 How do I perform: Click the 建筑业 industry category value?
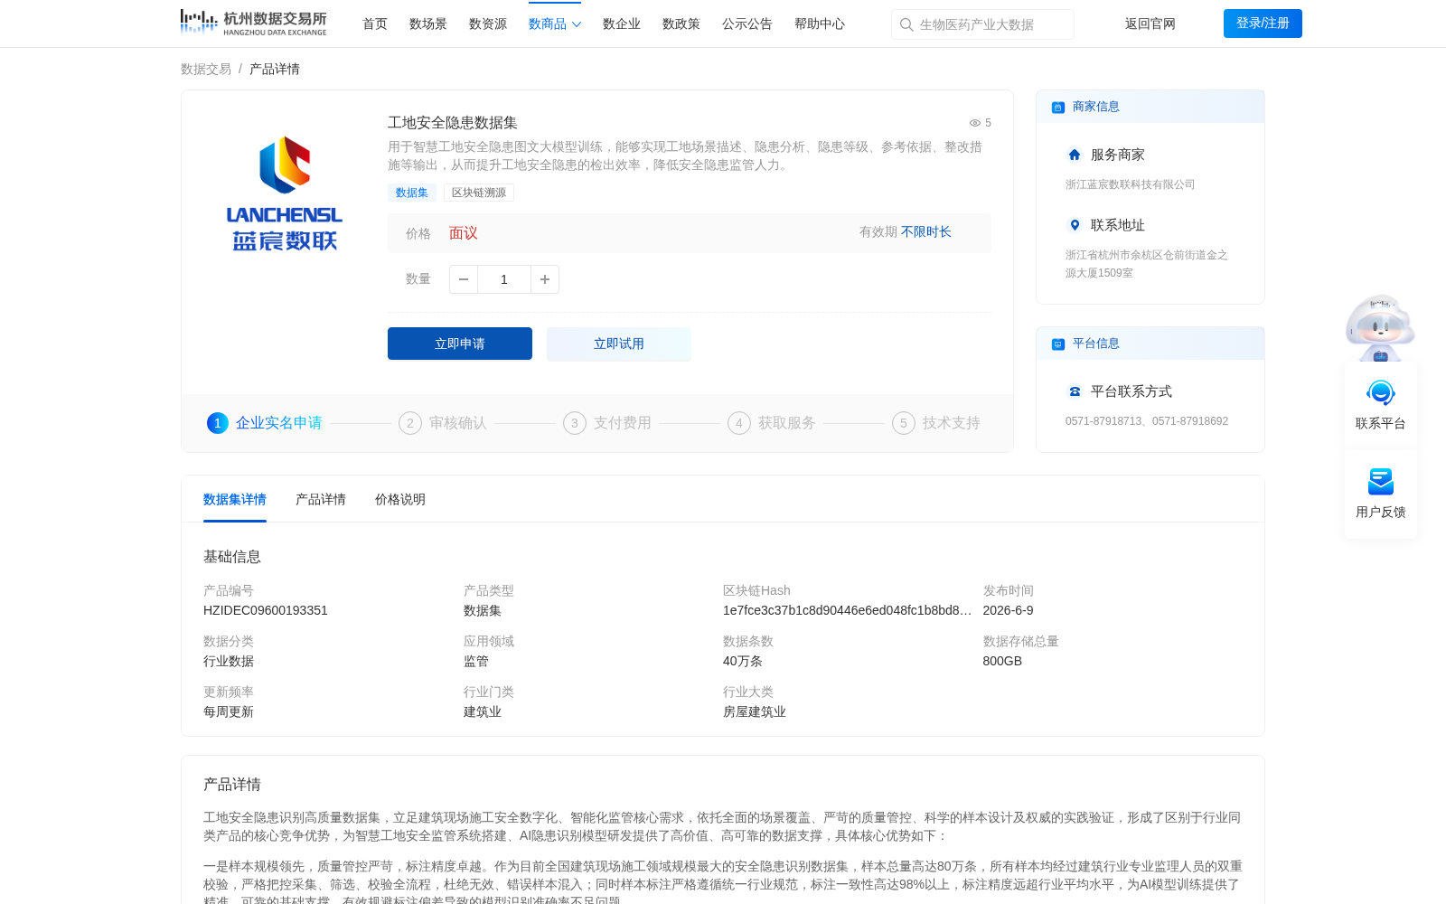[483, 711]
